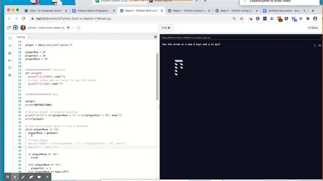The width and height of the screenshot is (323, 181).
Task: Toggle the recording camera icon
Action: click(39, 176)
